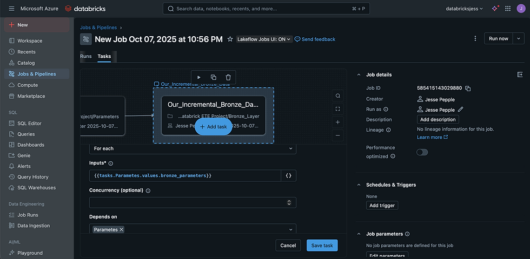The height and width of the screenshot is (259, 530).
Task: Remove the Parametes dependency tag
Action: click(x=121, y=229)
